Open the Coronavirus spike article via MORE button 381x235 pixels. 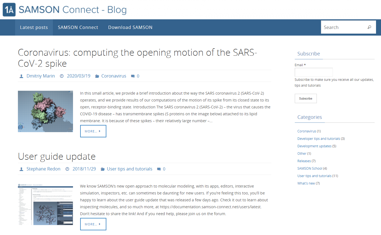(93, 131)
